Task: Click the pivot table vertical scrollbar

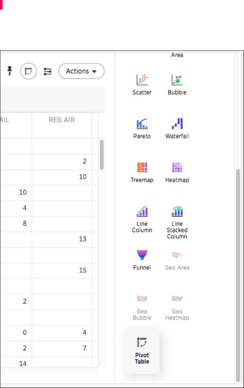Action: [102, 155]
